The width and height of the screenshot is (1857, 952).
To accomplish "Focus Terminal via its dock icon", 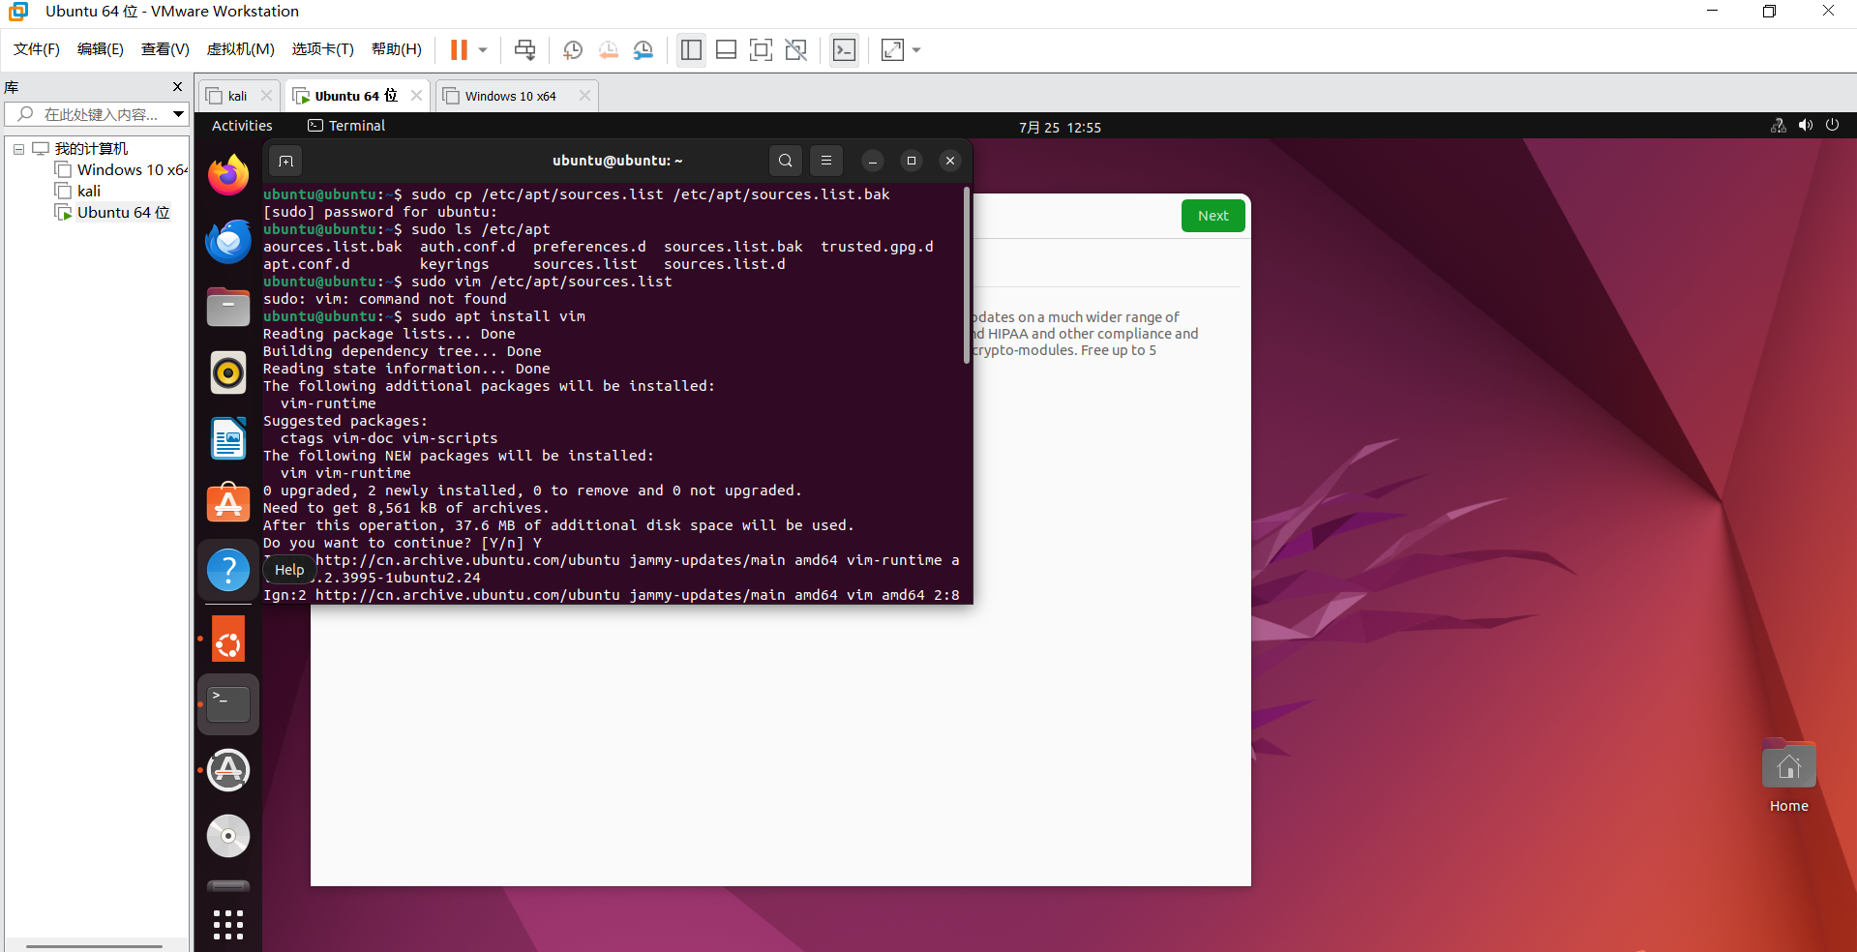I will [x=228, y=704].
